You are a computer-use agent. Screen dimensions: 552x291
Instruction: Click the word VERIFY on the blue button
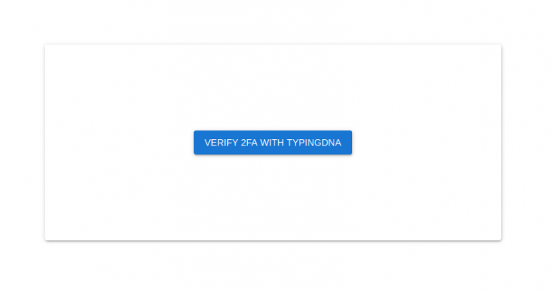pyautogui.click(x=221, y=143)
